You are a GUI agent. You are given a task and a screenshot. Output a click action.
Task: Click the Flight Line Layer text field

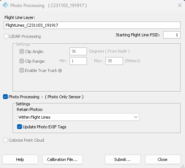point(92,25)
